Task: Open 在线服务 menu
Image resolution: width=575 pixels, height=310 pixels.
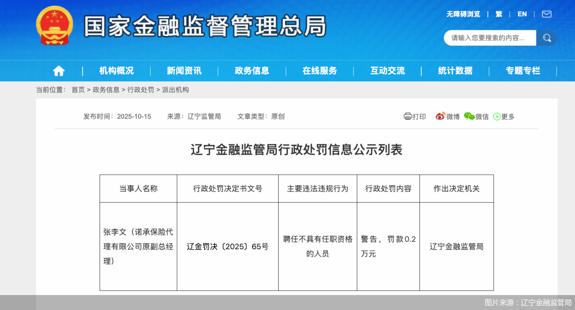Action: [x=320, y=71]
